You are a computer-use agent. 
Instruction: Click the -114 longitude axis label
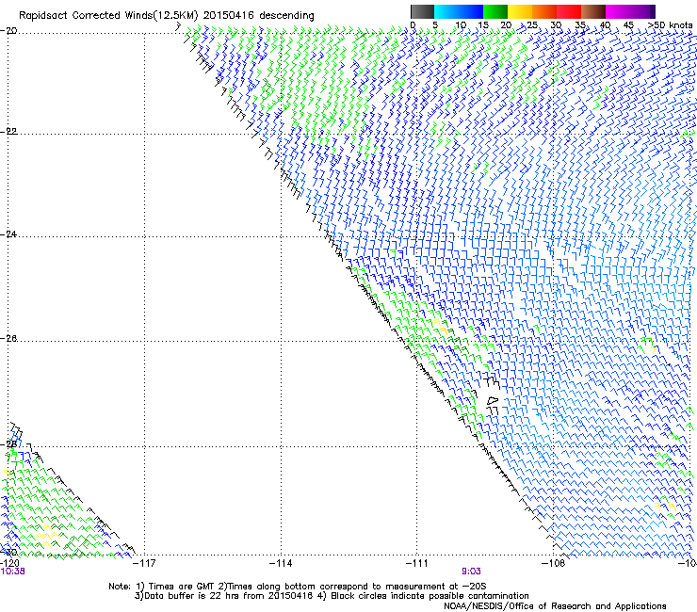click(x=281, y=564)
